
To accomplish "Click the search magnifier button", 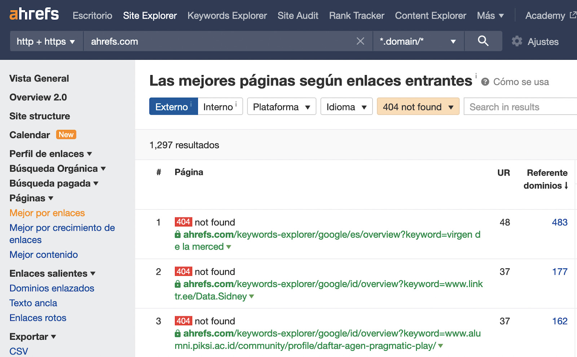I will (x=483, y=41).
